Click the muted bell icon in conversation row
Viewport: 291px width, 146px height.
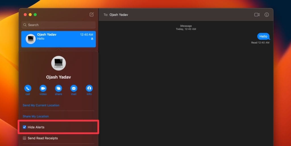pyautogui.click(x=92, y=39)
